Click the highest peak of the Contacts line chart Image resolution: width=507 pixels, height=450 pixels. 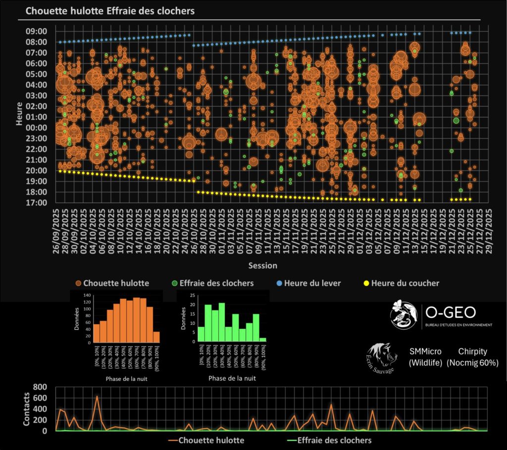click(x=97, y=396)
